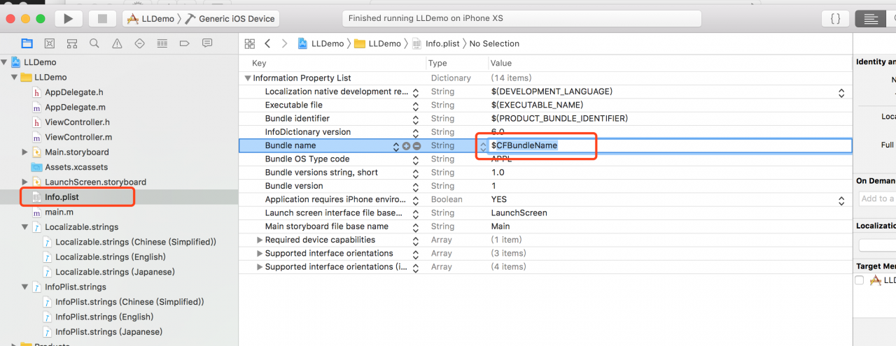Remove the Bundle name row
The height and width of the screenshot is (346, 896).
point(416,145)
